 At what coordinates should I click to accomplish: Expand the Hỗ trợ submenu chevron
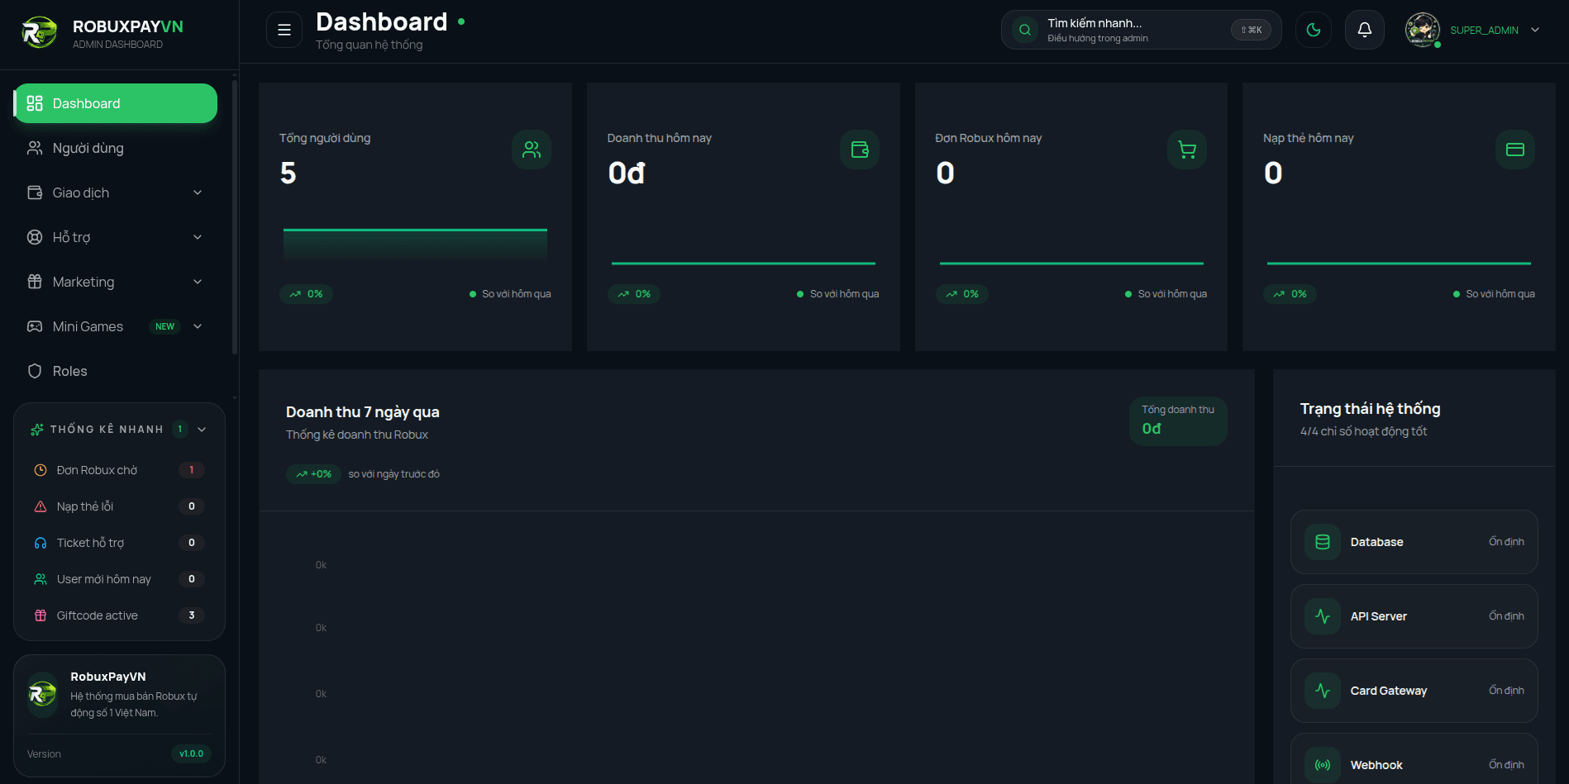pyautogui.click(x=198, y=237)
